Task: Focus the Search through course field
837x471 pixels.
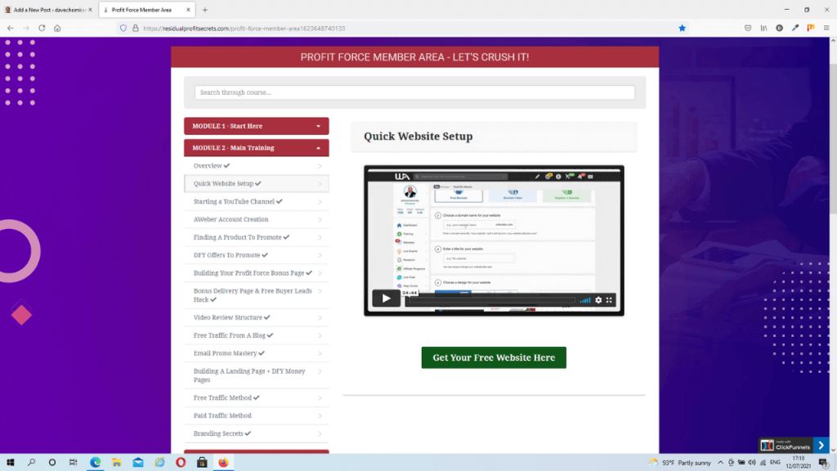Action: pyautogui.click(x=414, y=92)
